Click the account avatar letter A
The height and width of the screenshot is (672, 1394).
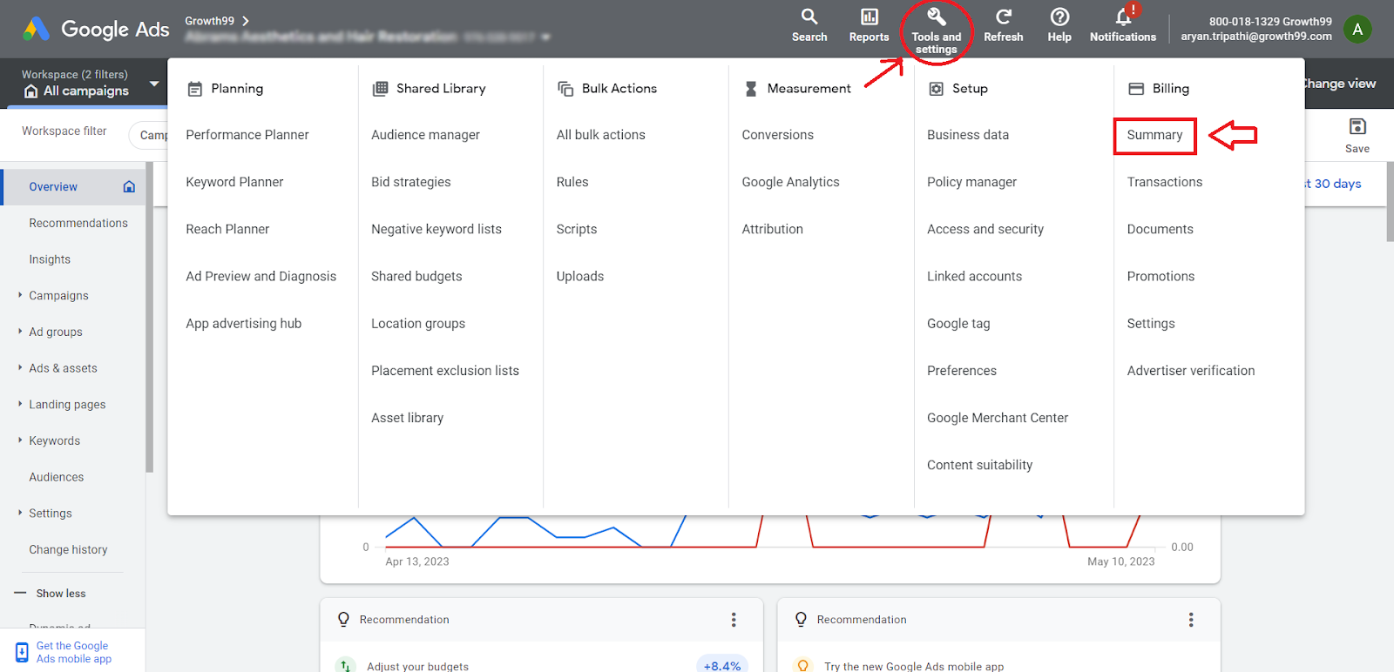click(1357, 29)
